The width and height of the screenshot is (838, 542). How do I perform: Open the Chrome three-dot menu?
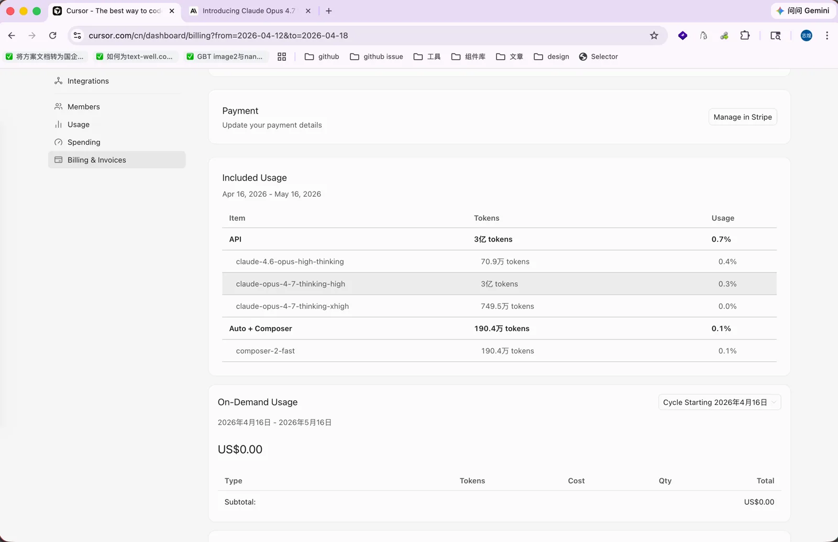click(827, 36)
